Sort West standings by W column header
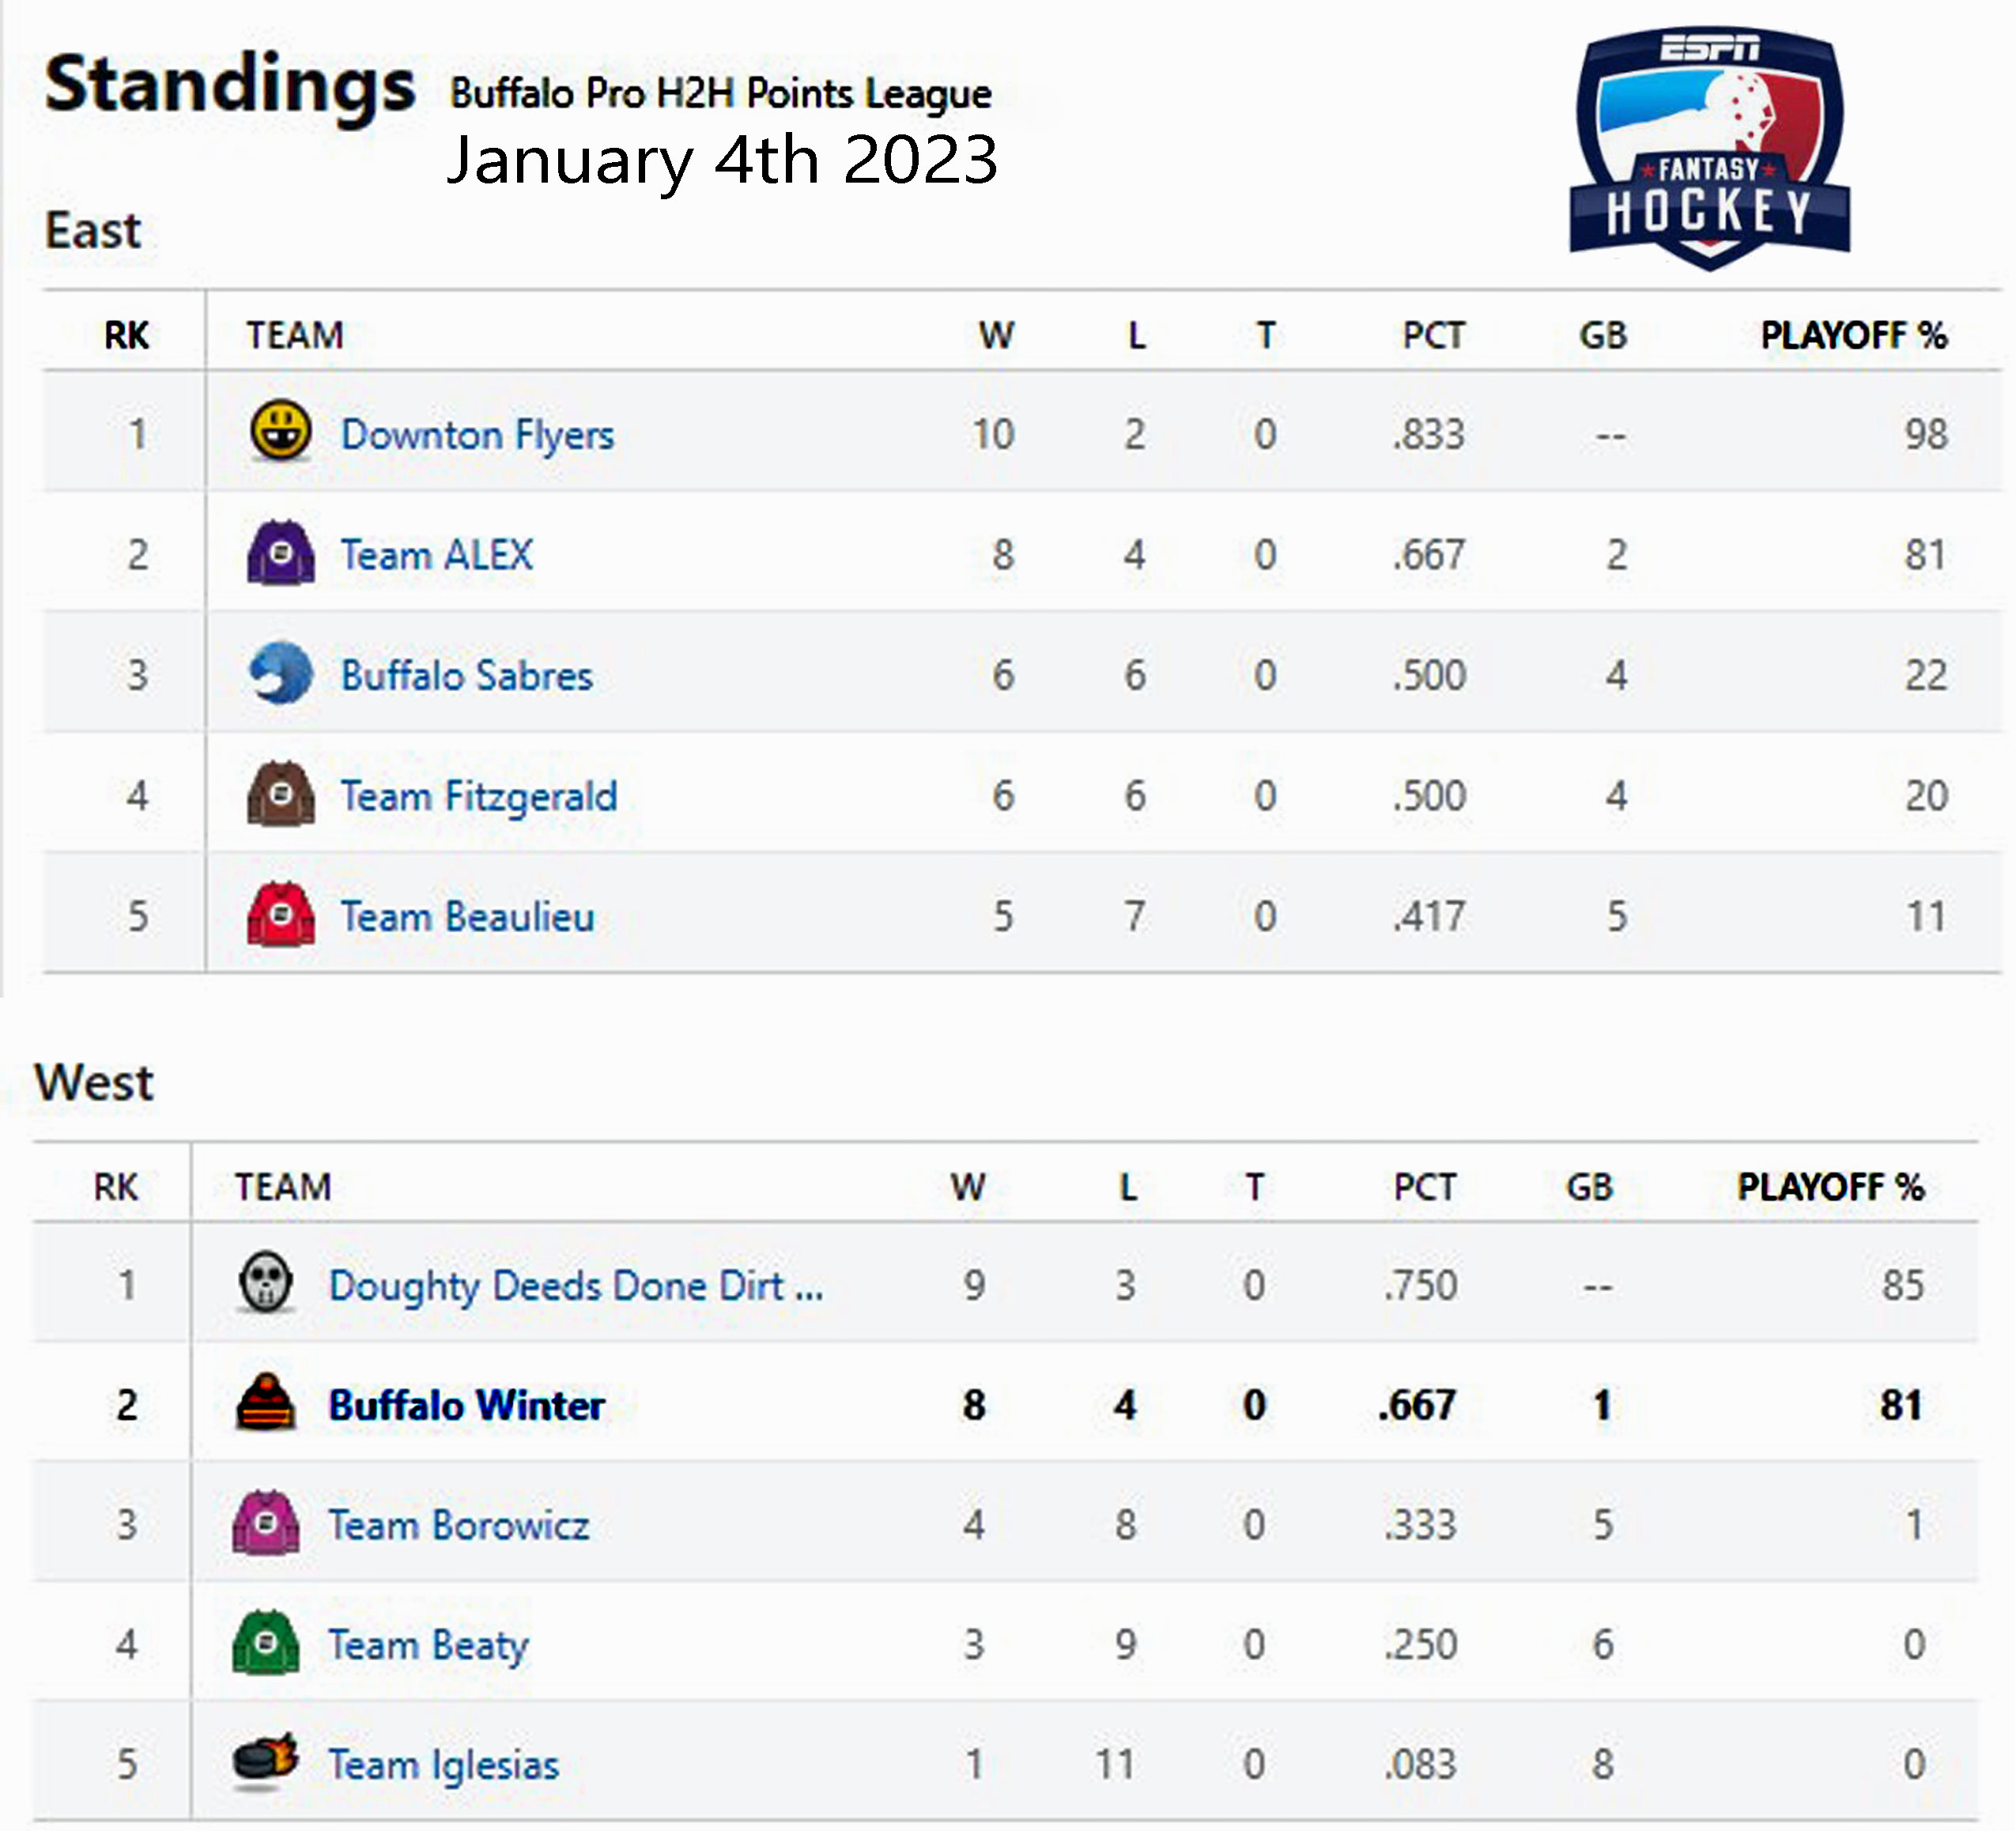 click(x=967, y=1187)
